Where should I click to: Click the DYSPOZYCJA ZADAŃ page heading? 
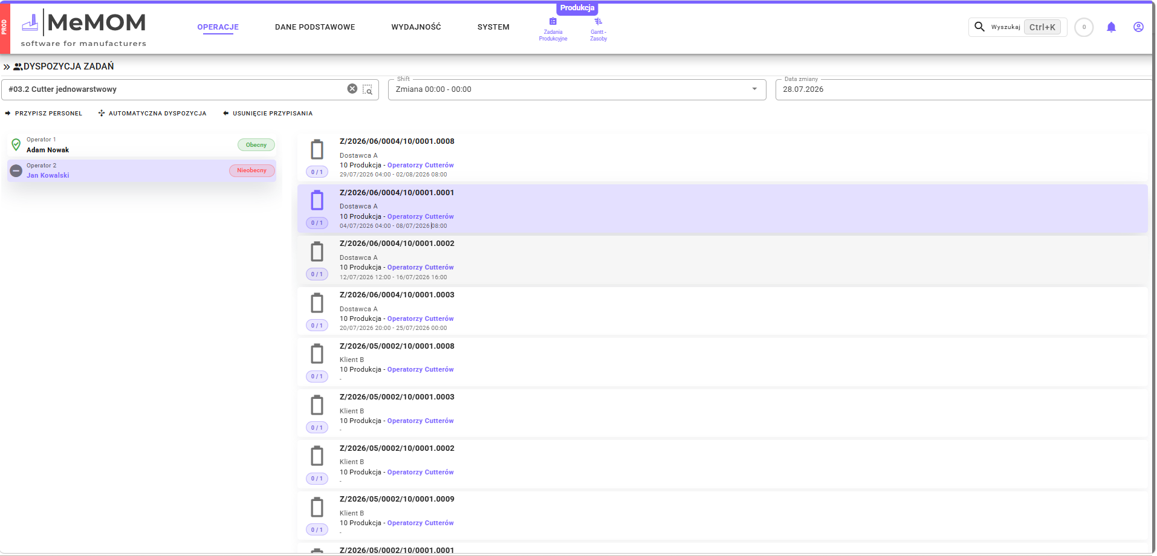point(68,66)
